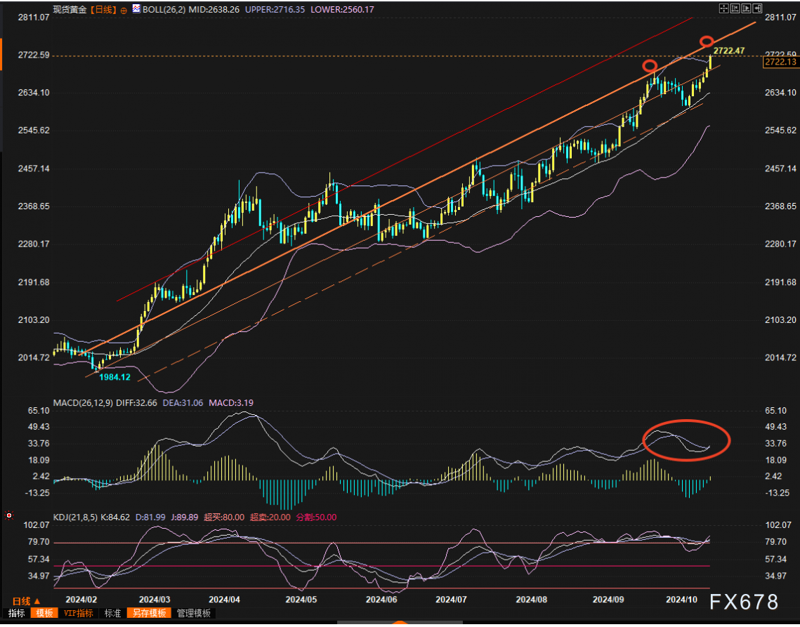Switch to the 指标 tab

click(x=16, y=613)
